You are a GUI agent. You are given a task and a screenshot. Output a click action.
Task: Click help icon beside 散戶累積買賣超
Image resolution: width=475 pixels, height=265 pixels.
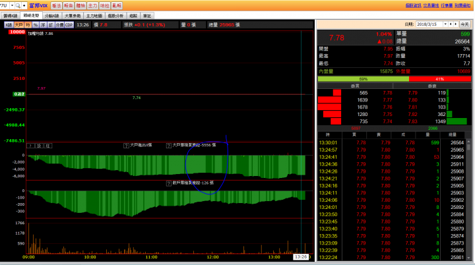[169, 183]
